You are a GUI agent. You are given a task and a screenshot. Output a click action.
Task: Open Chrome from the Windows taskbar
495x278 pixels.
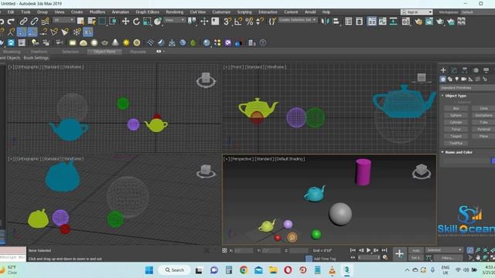(244, 270)
